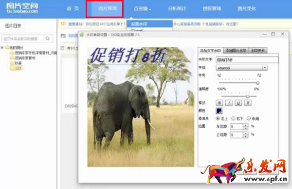292x189 pixels.
Task: Open the watermark color swatch
Action: click(x=219, y=111)
